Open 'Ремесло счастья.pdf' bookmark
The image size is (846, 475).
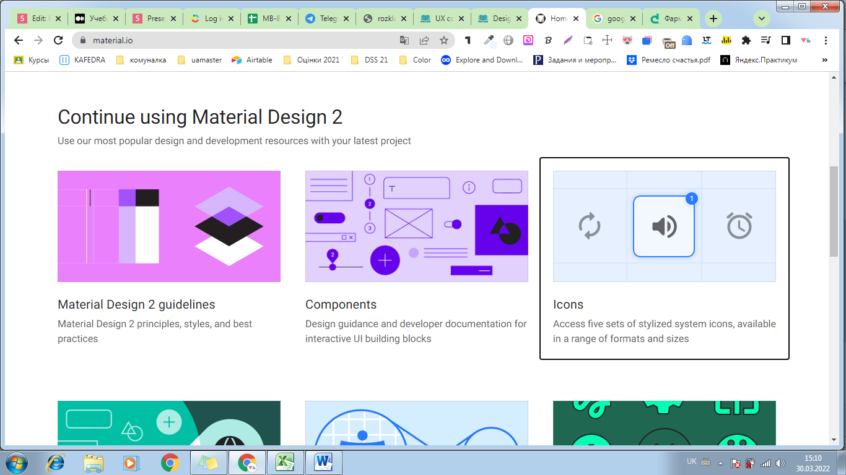pos(669,60)
